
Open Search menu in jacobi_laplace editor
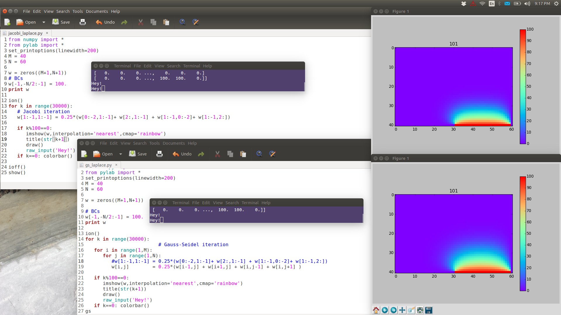point(63,11)
